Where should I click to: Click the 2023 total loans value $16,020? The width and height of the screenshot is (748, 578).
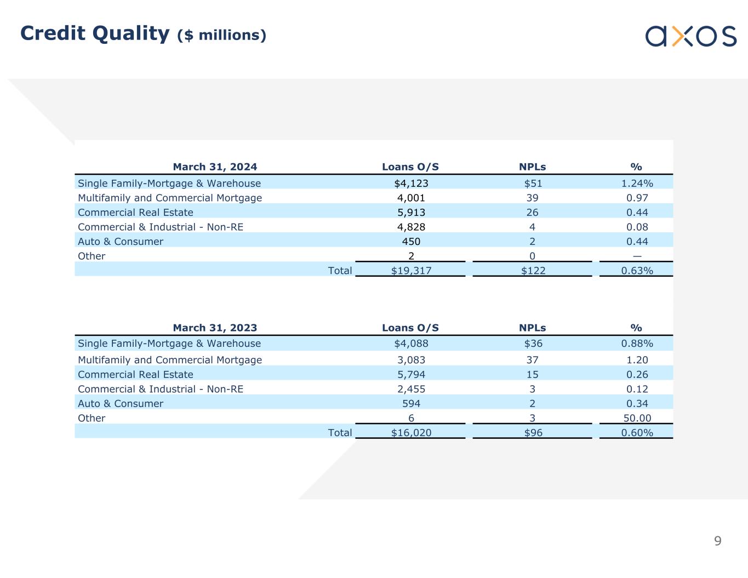click(x=411, y=432)
